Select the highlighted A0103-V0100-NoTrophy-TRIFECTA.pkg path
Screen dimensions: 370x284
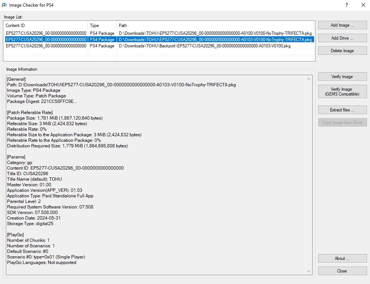[x=215, y=40]
